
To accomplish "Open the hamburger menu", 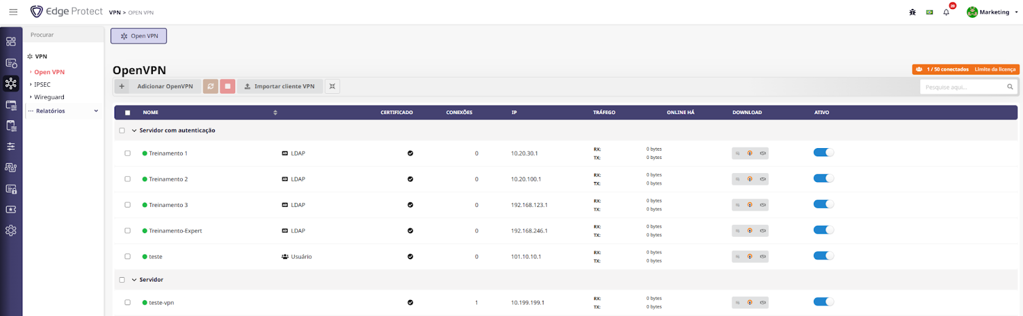I will click(x=13, y=12).
